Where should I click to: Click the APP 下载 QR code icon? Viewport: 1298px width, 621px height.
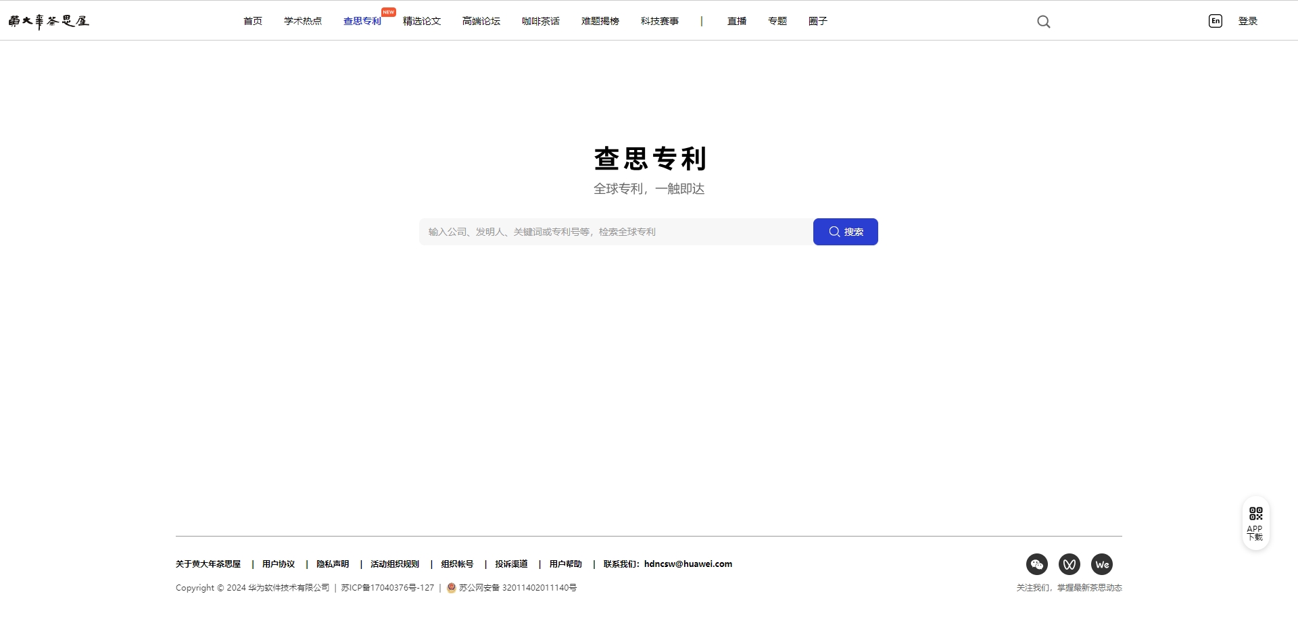[x=1255, y=513]
